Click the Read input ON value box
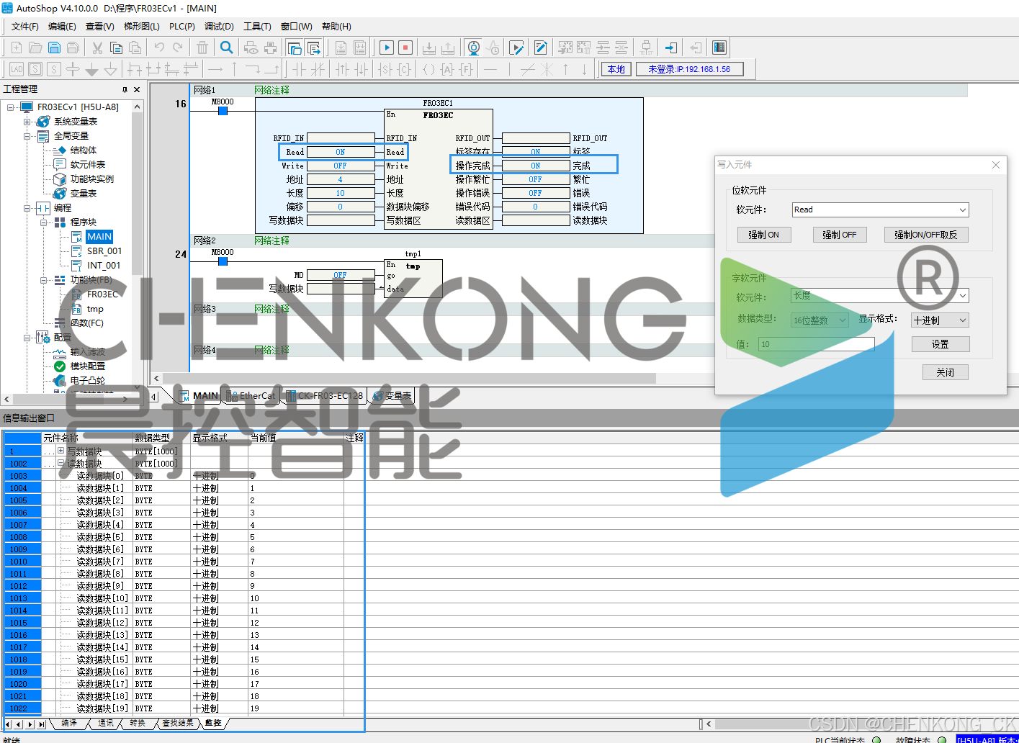 tap(341, 152)
